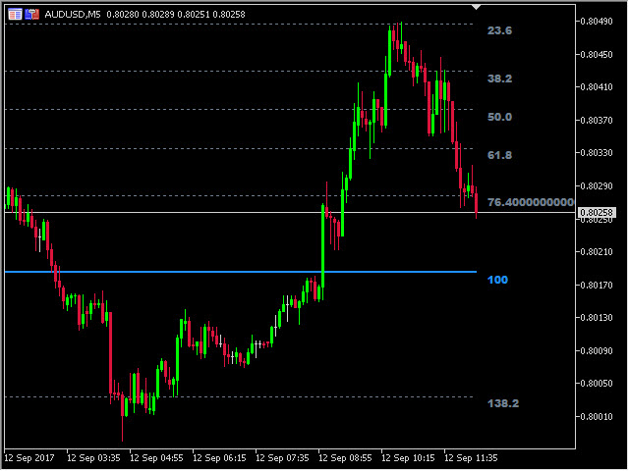The height and width of the screenshot is (471, 629).
Task: Click the chart shift triangle marker at top
Action: tap(476, 7)
